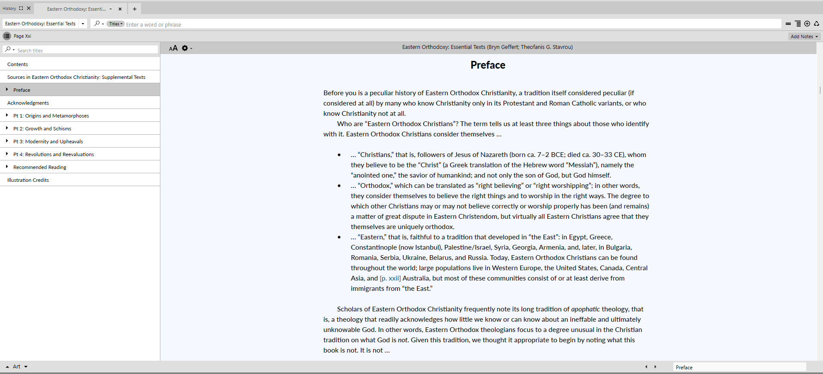Click the recycle arrows icon in toolbar
This screenshot has width=823, height=374.
pos(817,24)
